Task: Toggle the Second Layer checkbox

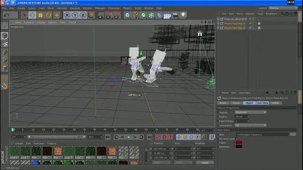Action: pyautogui.click(x=237, y=138)
